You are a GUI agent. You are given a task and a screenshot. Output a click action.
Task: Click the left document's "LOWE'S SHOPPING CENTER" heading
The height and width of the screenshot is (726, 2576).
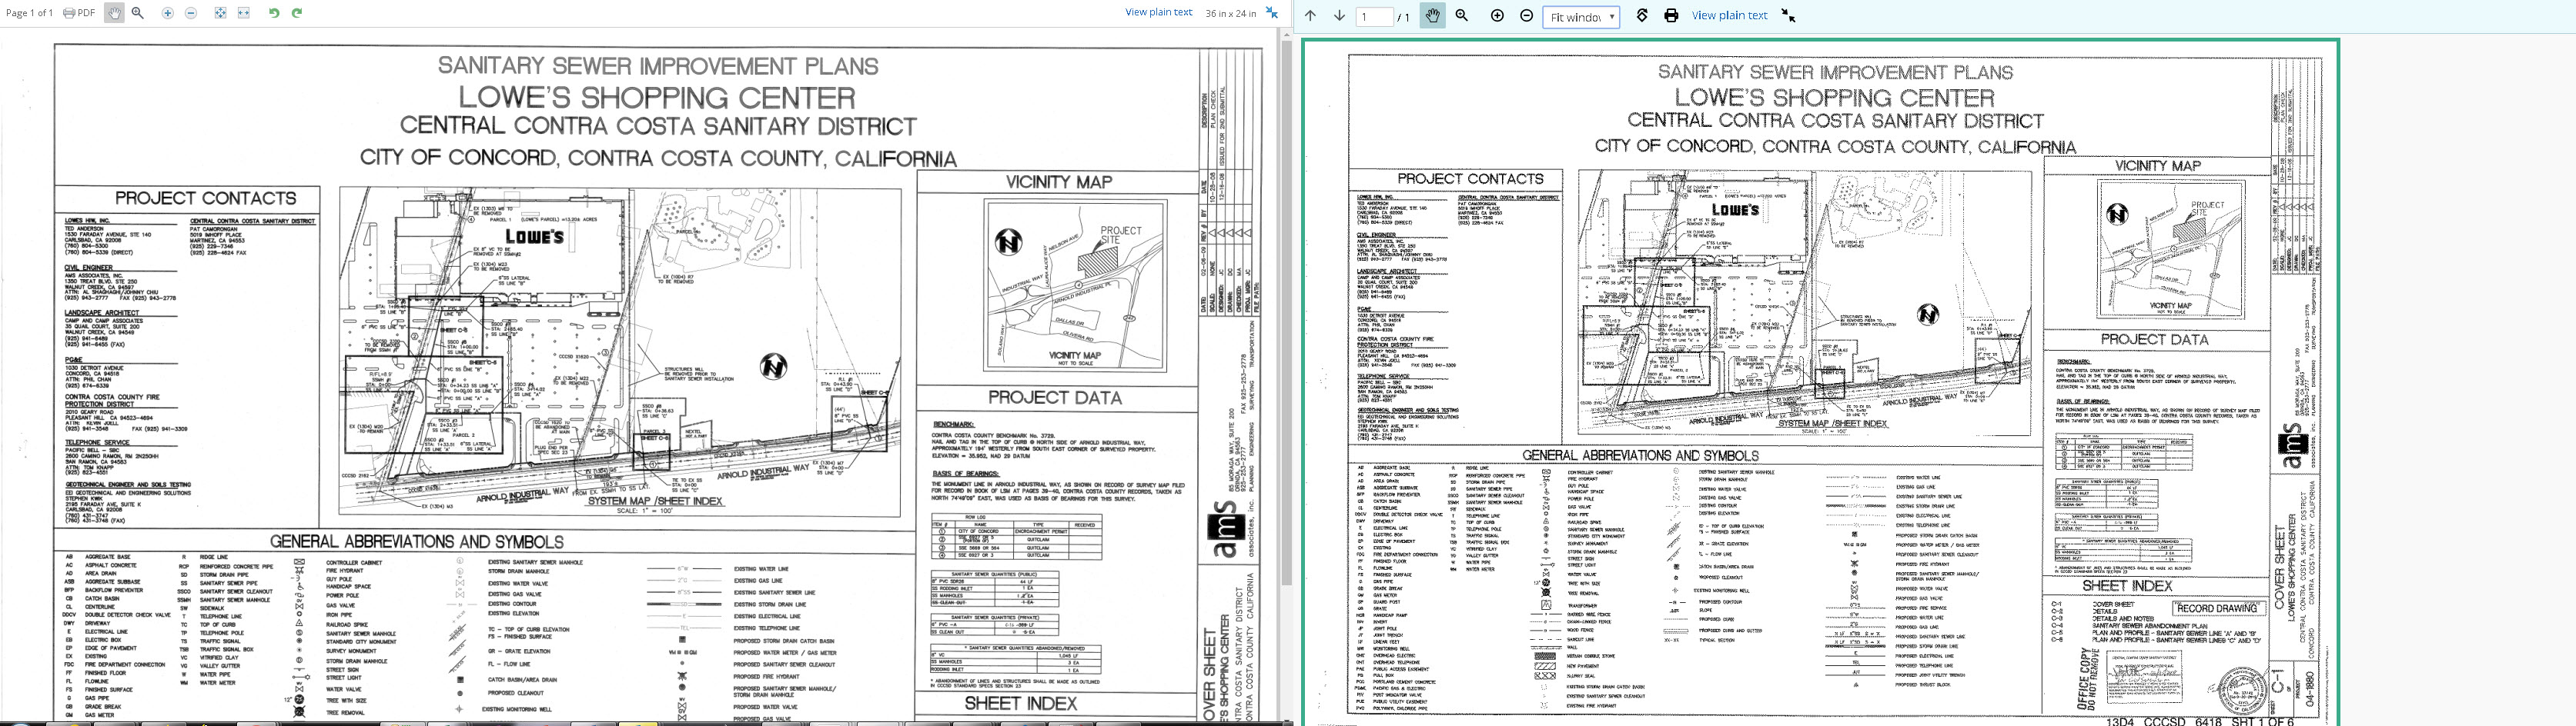657,98
